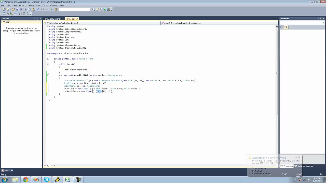Sort properties alphabetically with A-Z icon
The image size is (326, 183).
[x=286, y=27]
